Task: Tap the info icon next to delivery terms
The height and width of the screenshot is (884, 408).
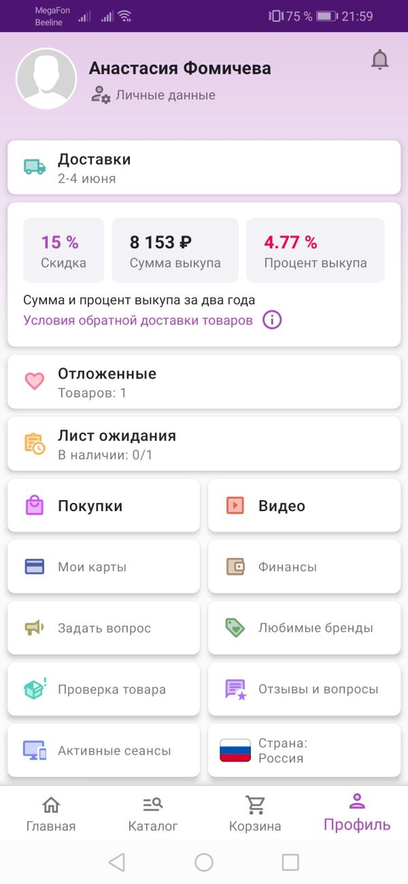Action: pyautogui.click(x=271, y=319)
